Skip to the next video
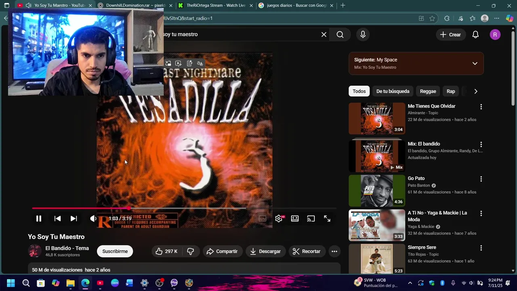The width and height of the screenshot is (517, 291). pyautogui.click(x=74, y=219)
